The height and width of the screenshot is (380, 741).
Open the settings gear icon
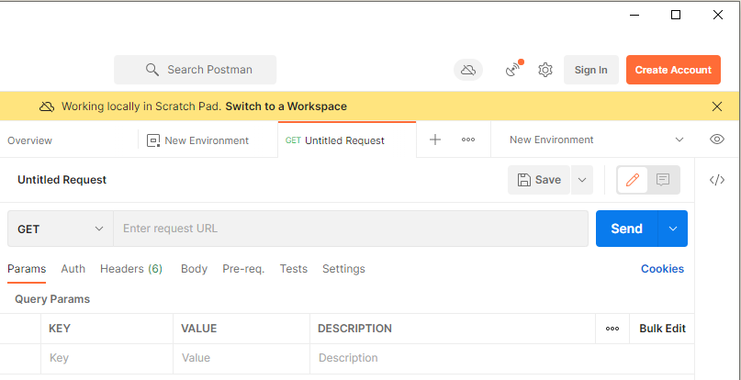click(545, 70)
